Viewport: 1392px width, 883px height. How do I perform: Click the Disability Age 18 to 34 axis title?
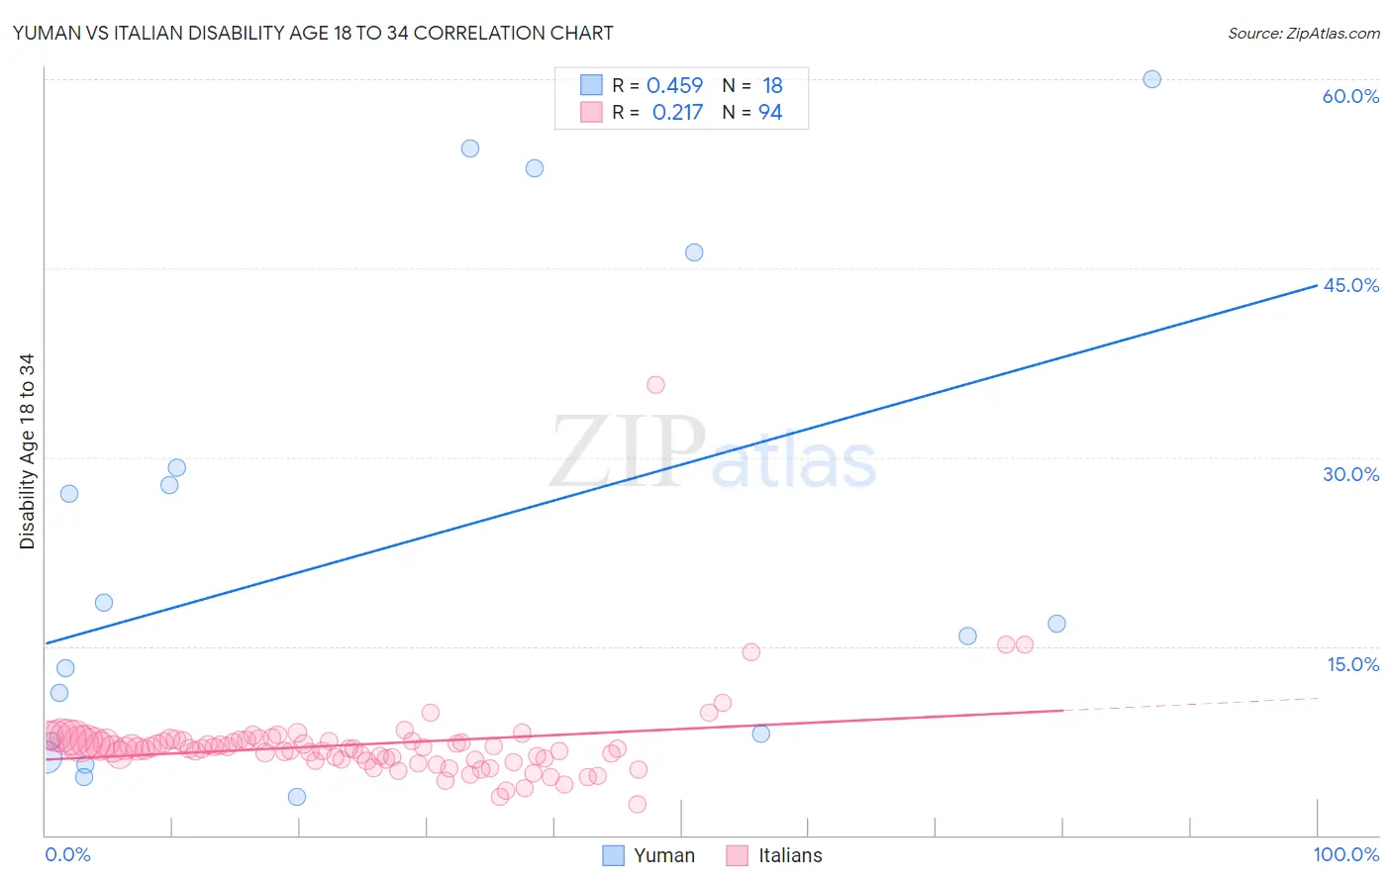click(x=27, y=451)
